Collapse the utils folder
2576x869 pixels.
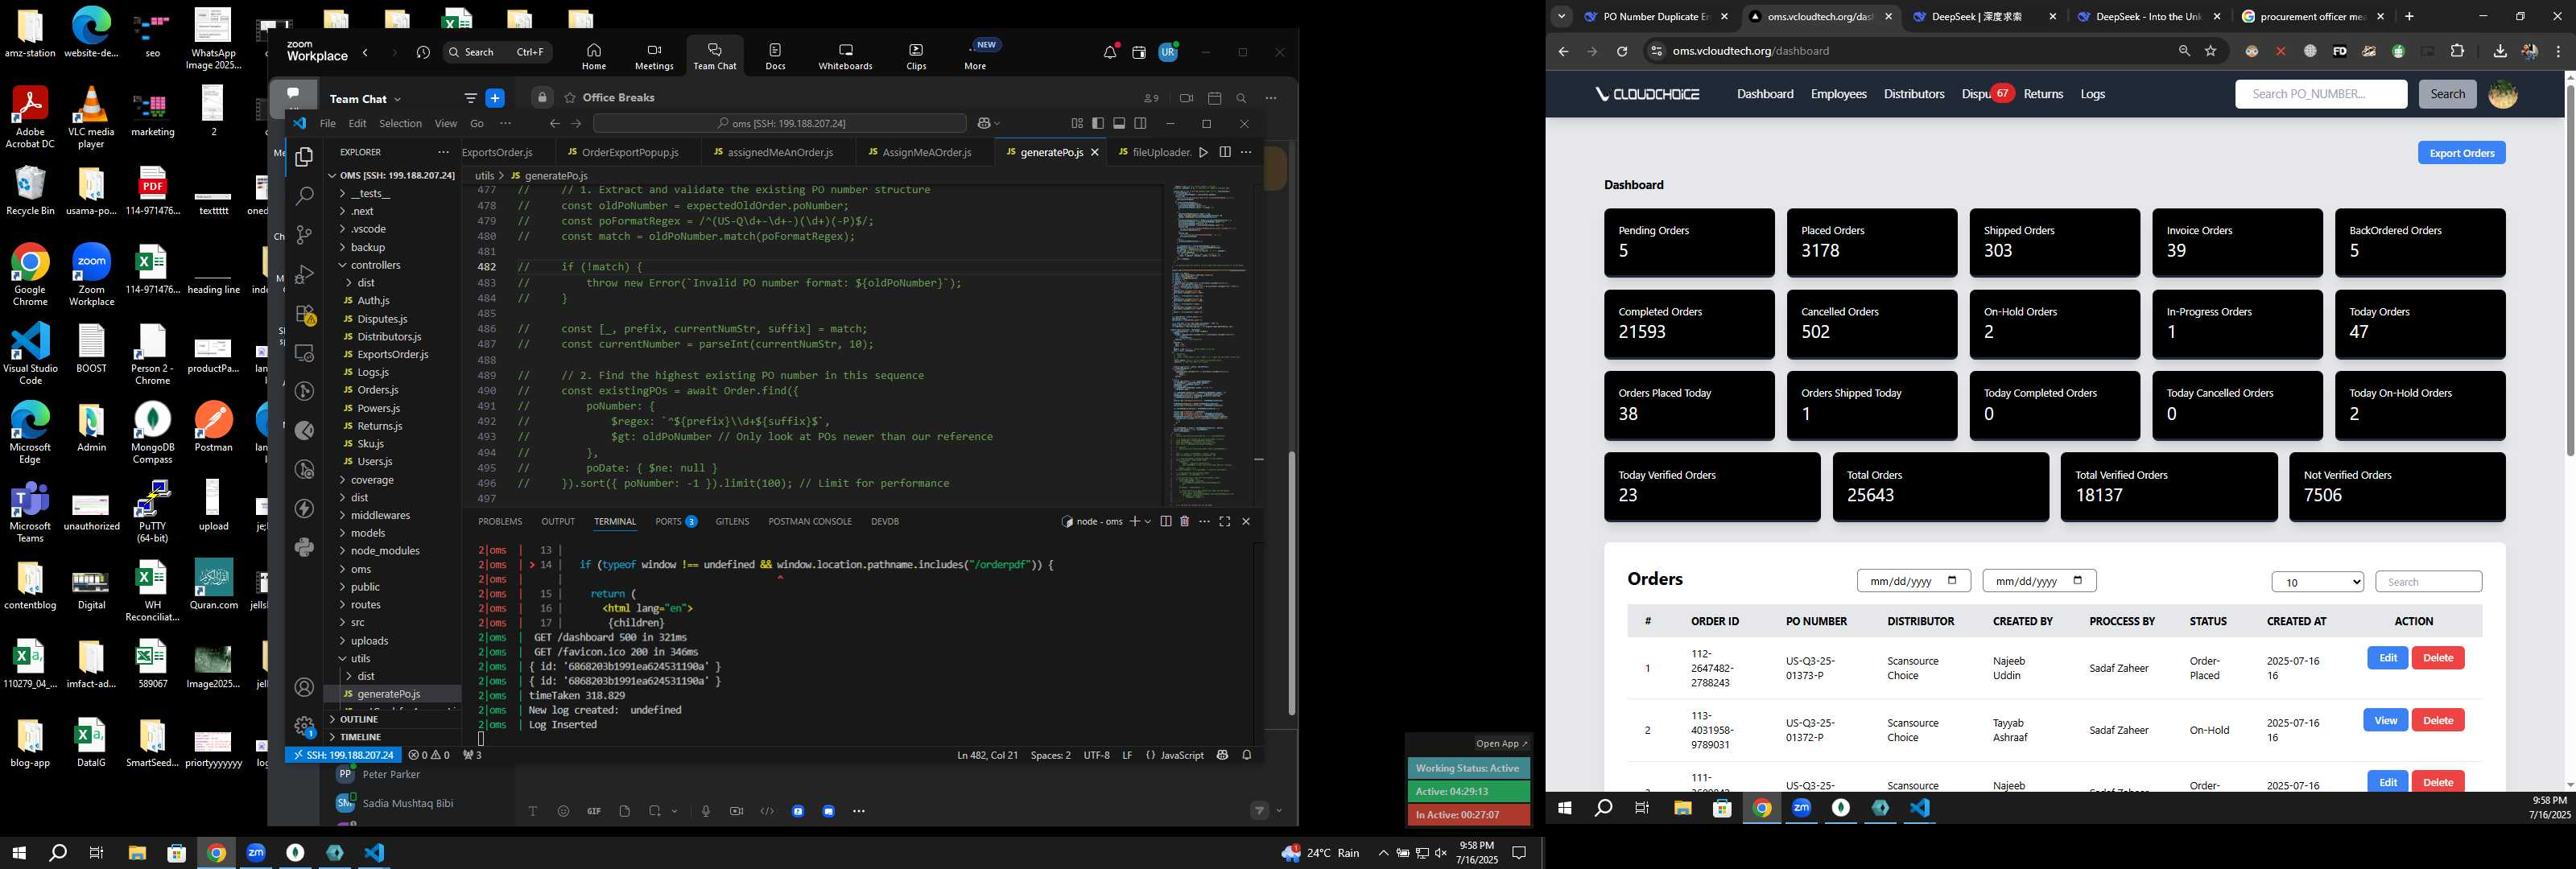[x=360, y=658]
